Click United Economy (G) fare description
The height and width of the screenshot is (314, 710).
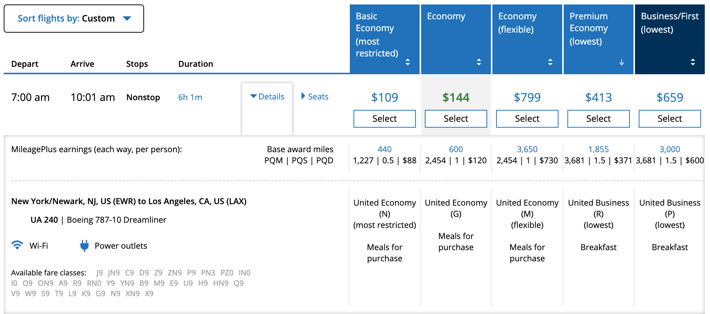click(456, 208)
